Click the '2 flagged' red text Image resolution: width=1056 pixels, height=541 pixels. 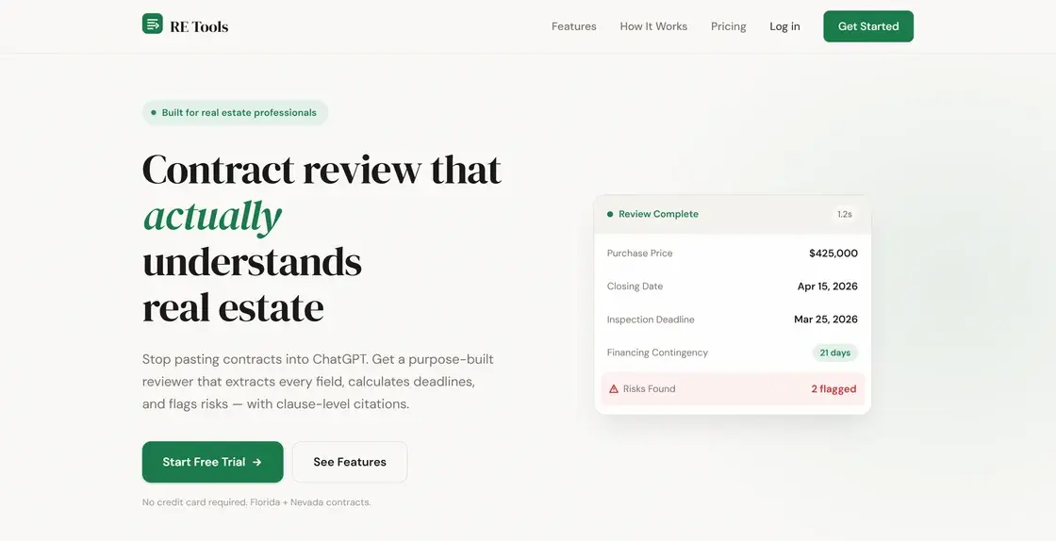833,389
